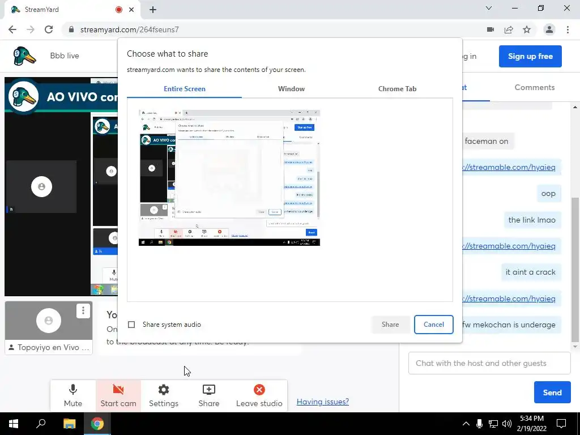Bookmark this page with the star icon
This screenshot has height=435, width=580.
tap(527, 29)
